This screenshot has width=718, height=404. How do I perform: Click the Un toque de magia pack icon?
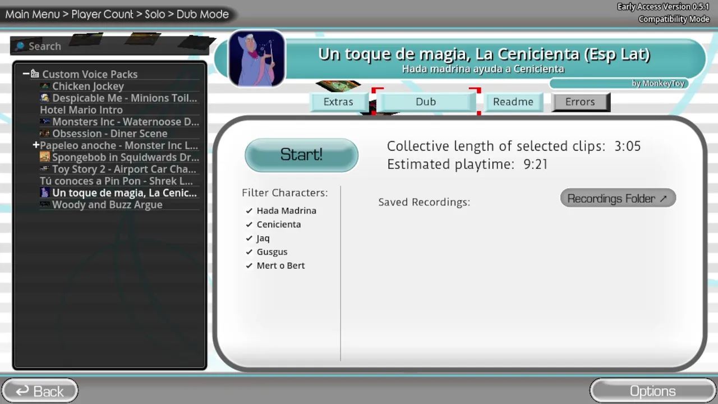point(45,192)
